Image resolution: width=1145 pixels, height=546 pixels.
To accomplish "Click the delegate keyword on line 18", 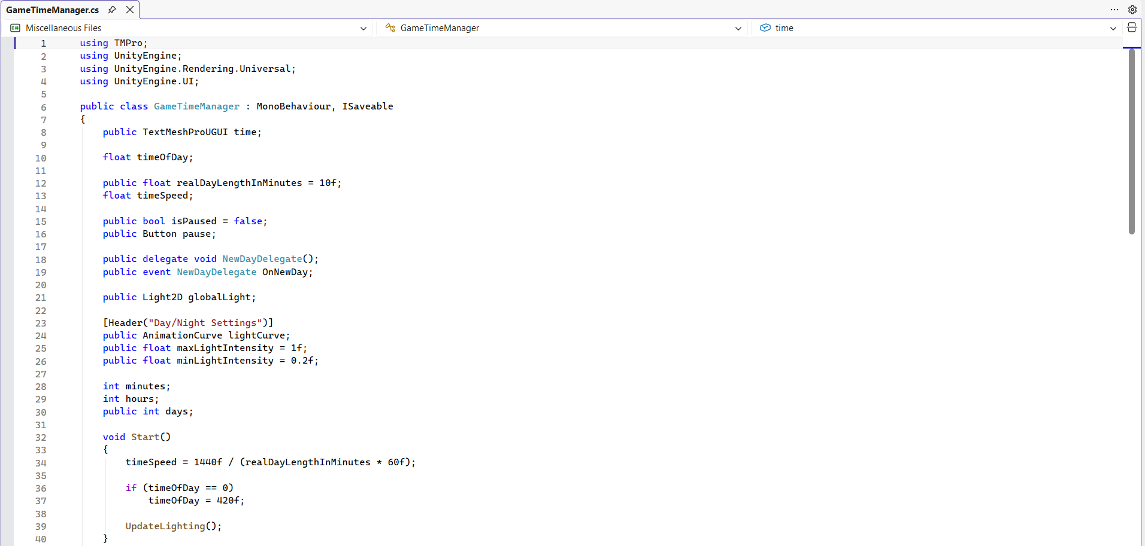I will [165, 259].
